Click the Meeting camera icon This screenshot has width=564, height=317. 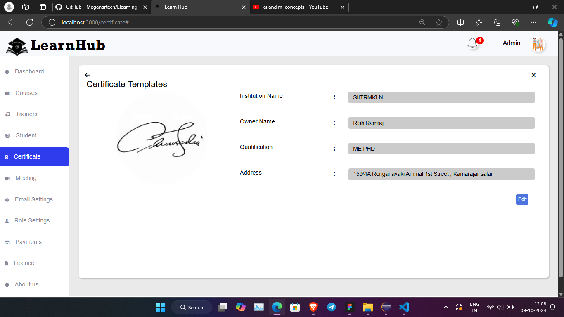coord(7,178)
